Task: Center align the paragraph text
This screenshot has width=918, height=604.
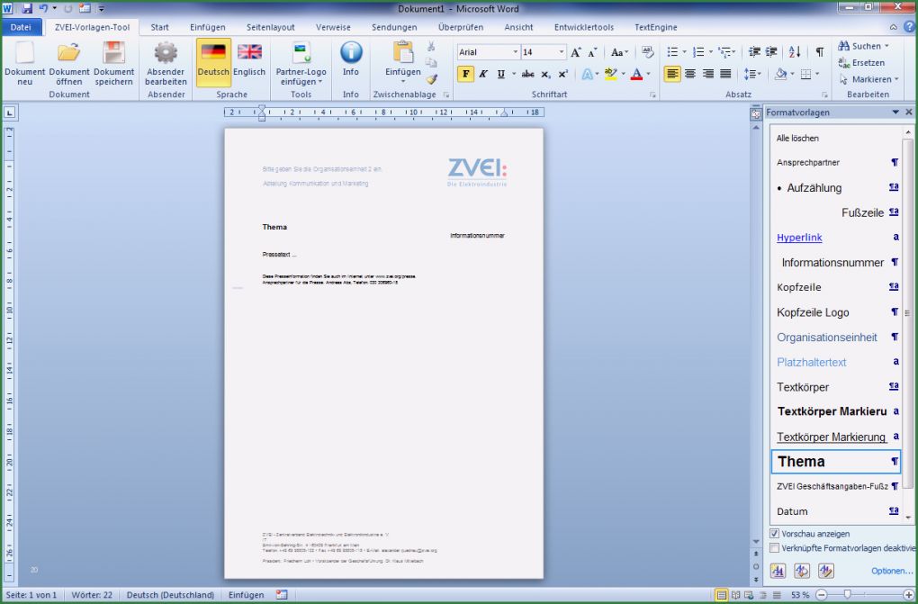Action: (x=690, y=74)
